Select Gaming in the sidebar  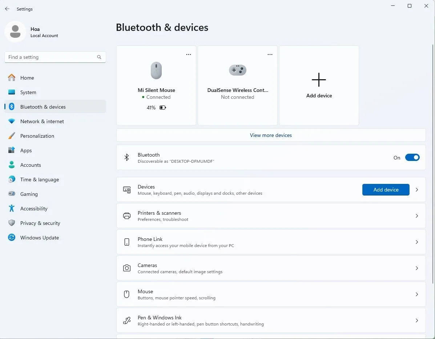(55, 194)
